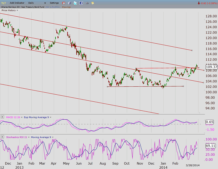
Task: Share chart via Twitter icon
Action: pyautogui.click(x=75, y=3)
